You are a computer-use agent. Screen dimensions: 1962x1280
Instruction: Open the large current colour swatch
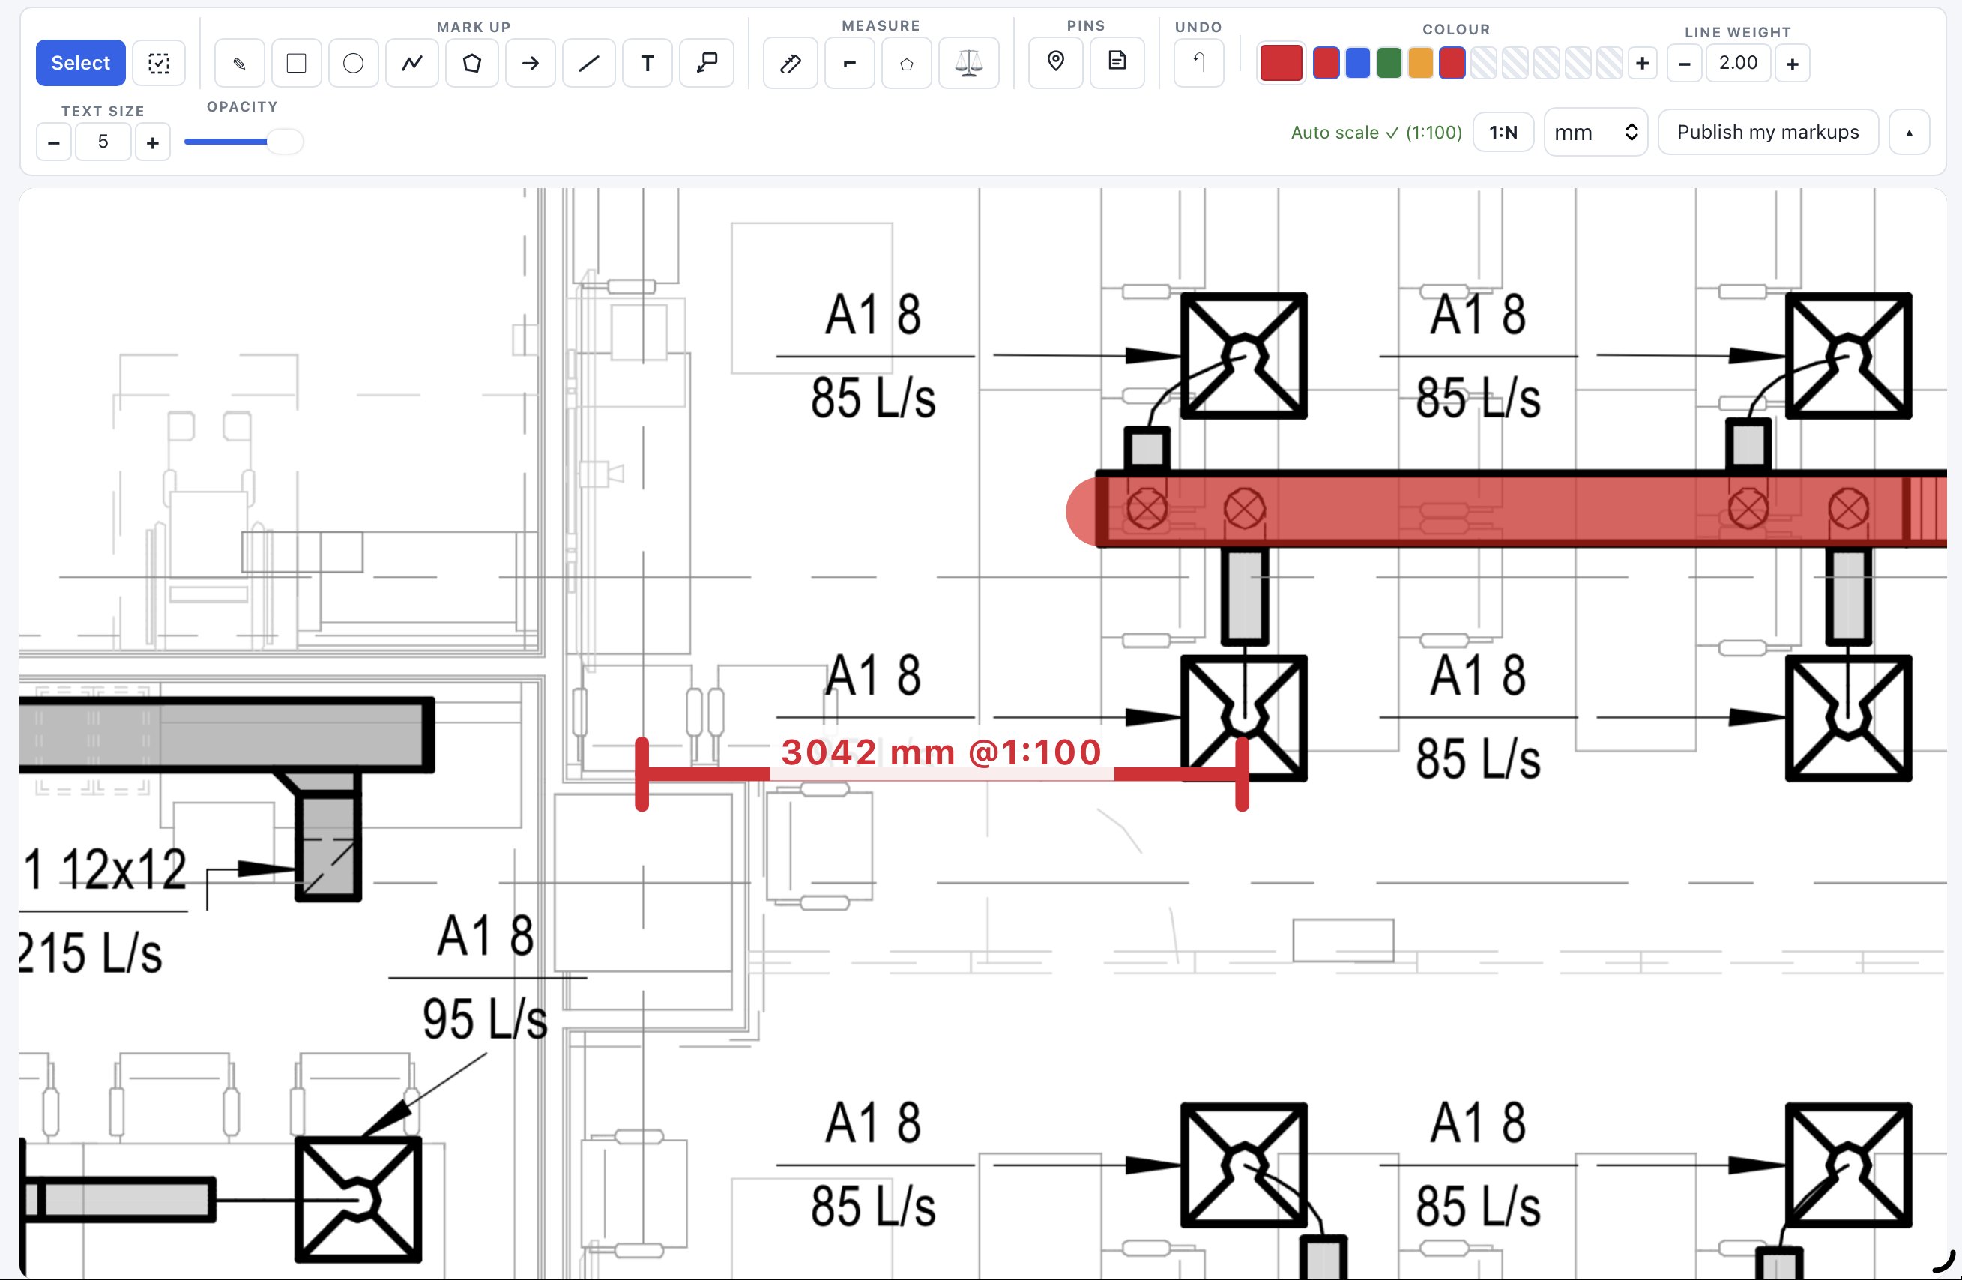[1281, 64]
